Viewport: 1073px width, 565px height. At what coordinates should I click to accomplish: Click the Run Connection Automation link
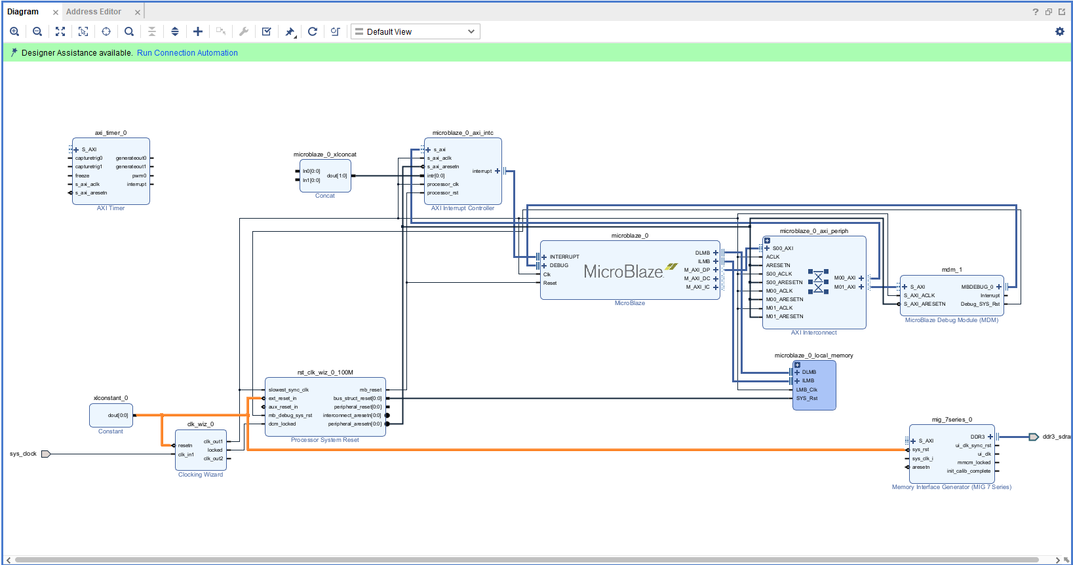[x=187, y=53]
